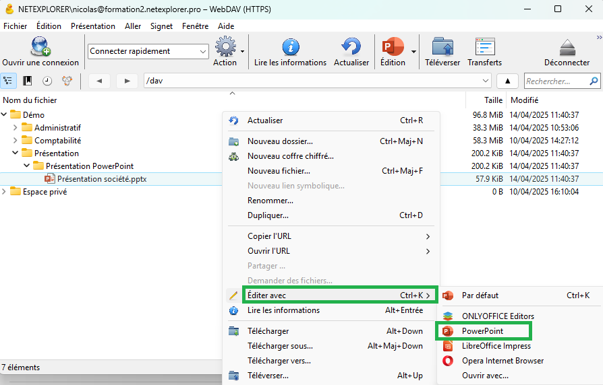Open the Signet menu
The width and height of the screenshot is (603, 385).
[x=161, y=26]
